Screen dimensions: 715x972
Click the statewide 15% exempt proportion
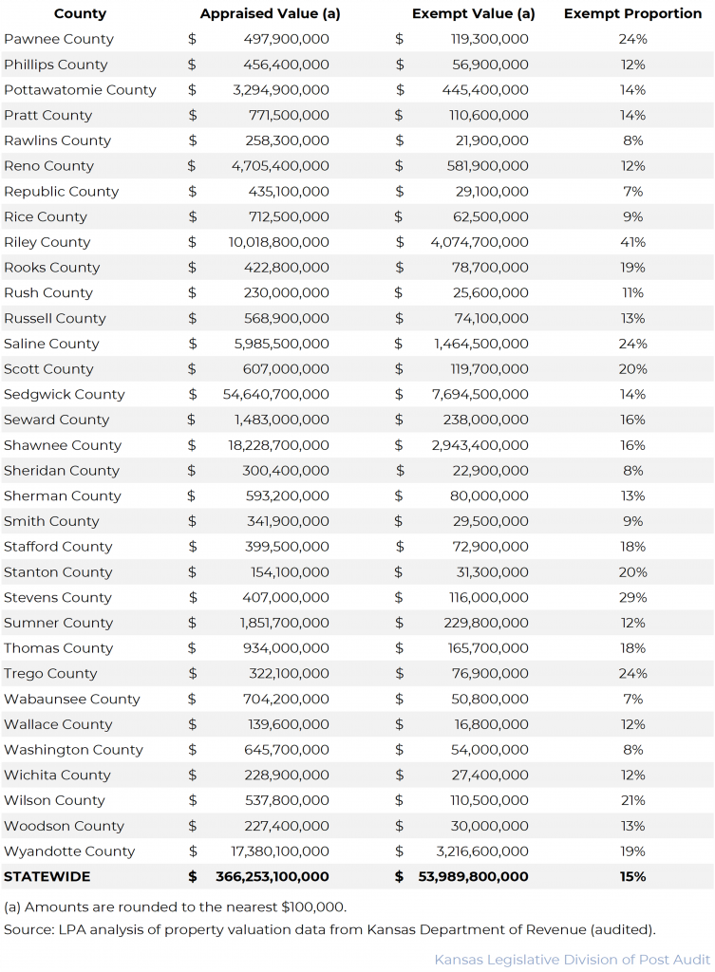point(633,877)
